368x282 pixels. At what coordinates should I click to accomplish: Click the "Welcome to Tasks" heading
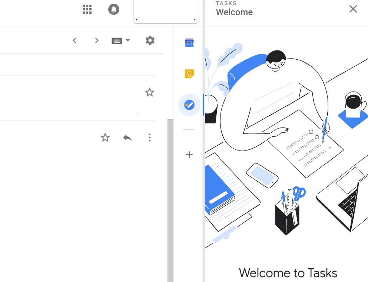tap(288, 273)
